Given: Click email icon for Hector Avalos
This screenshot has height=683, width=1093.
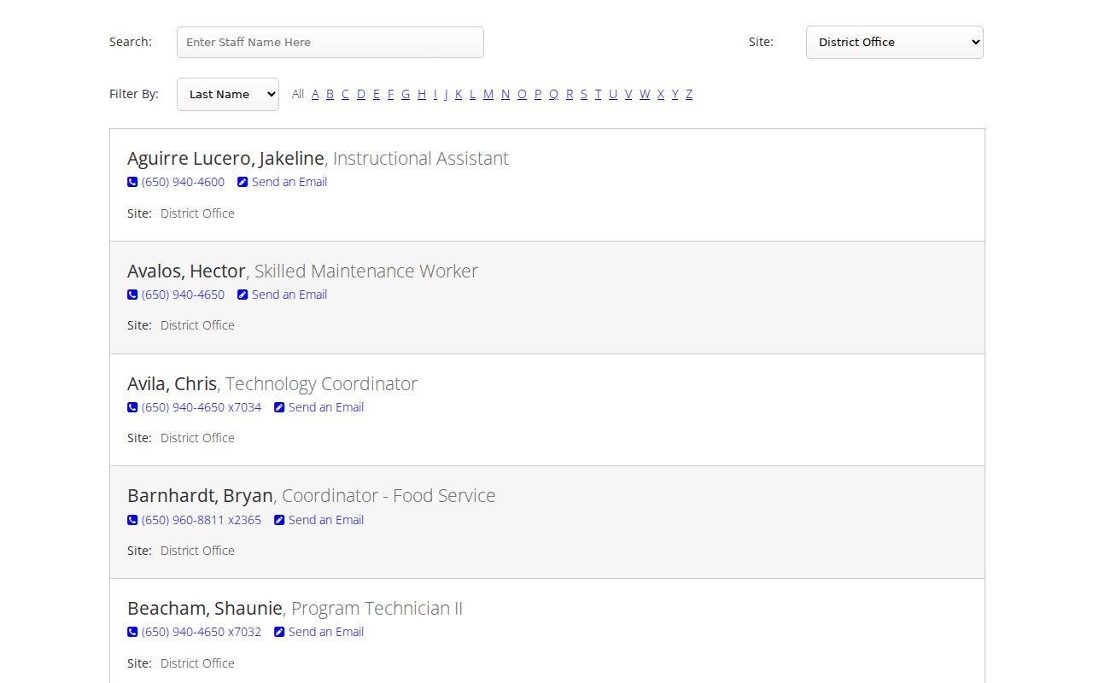Looking at the screenshot, I should [243, 295].
